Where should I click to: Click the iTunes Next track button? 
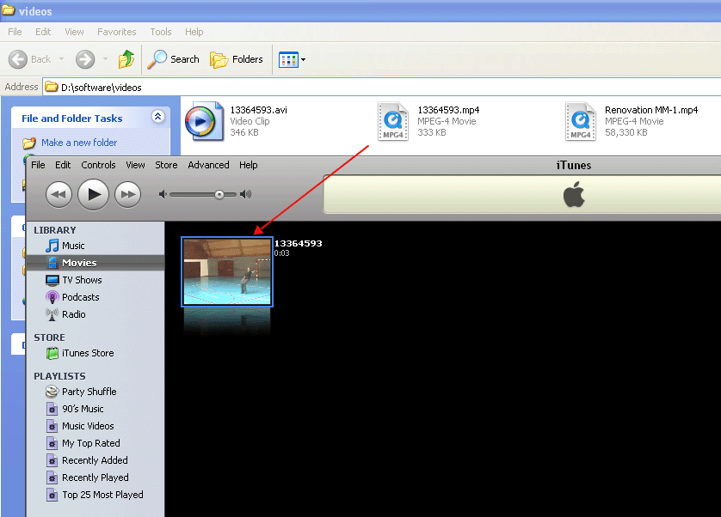[x=128, y=195]
